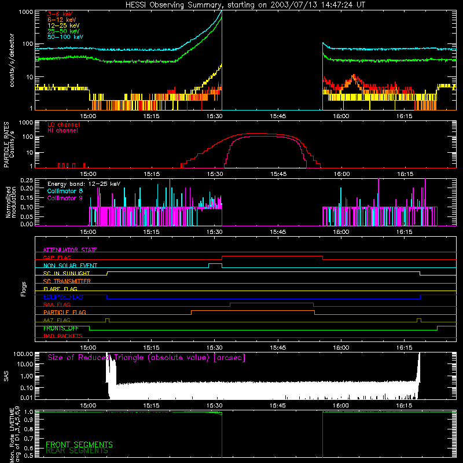
Task: Select the 25-50 keV legend label
Action: (x=64, y=31)
